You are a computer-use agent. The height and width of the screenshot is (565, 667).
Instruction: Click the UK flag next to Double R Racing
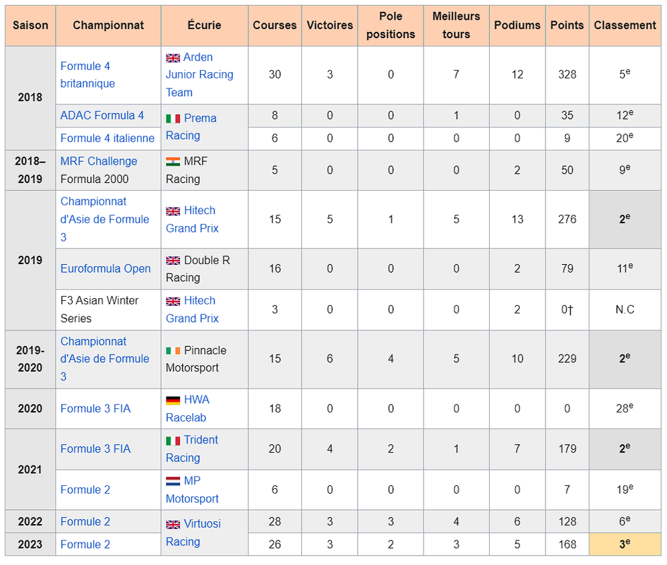[173, 260]
